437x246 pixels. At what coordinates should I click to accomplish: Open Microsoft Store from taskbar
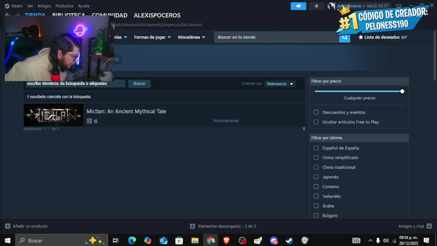[x=179, y=241]
